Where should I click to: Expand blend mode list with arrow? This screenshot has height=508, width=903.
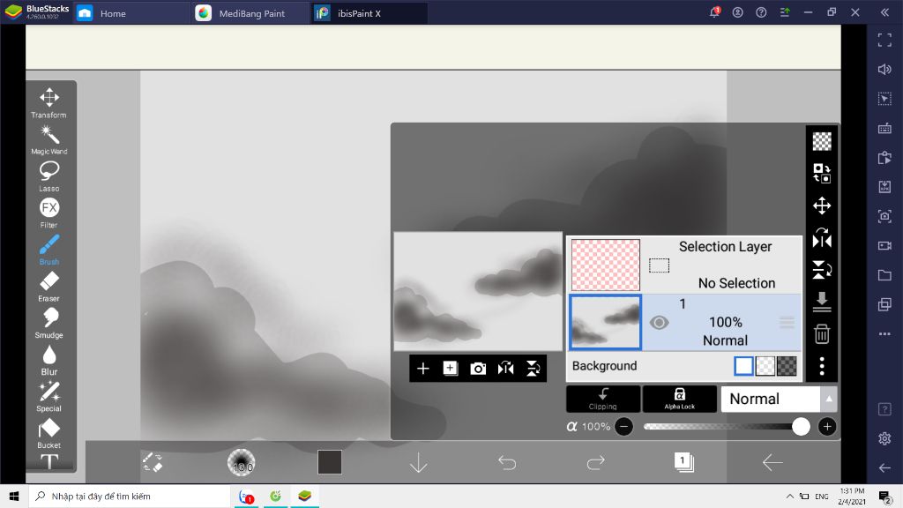[x=829, y=399]
